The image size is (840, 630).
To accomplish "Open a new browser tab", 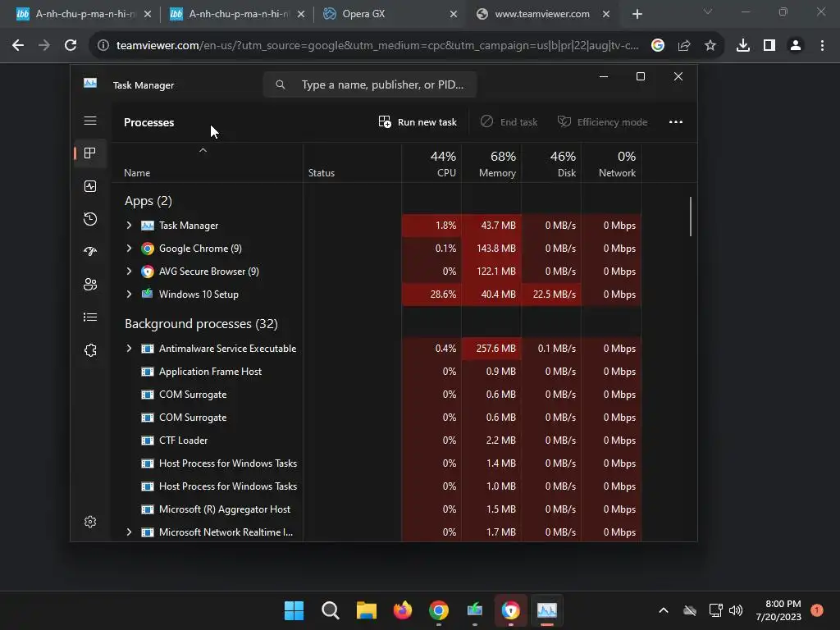I will [637, 14].
